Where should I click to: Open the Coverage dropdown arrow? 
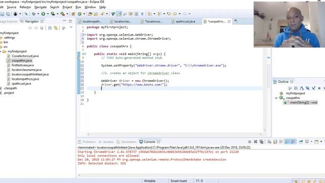pos(57,14)
